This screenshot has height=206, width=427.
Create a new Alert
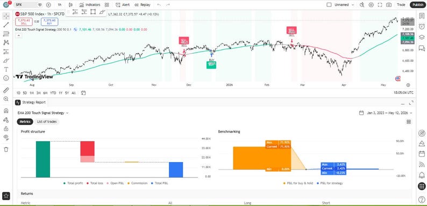123,5
